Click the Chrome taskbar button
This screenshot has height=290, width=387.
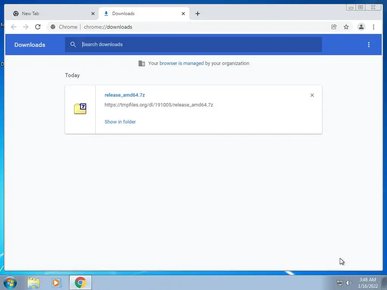[x=80, y=282]
